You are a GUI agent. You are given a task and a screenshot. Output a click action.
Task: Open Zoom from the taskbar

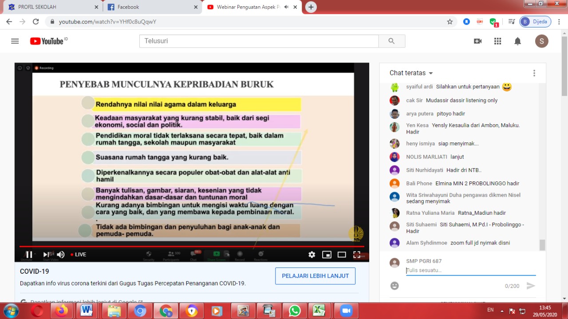pos(346,311)
